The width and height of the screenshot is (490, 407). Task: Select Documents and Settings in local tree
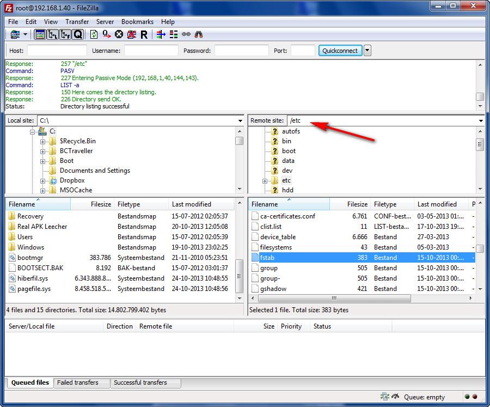pyautogui.click(x=95, y=171)
